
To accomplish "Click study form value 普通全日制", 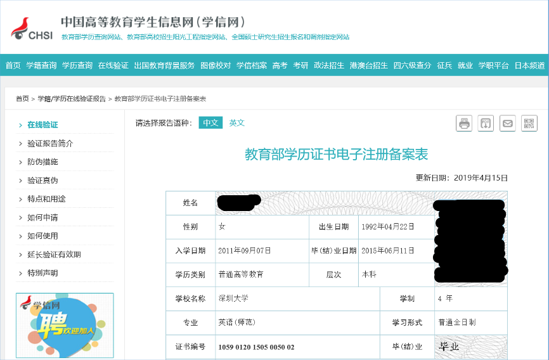I will (x=457, y=322).
